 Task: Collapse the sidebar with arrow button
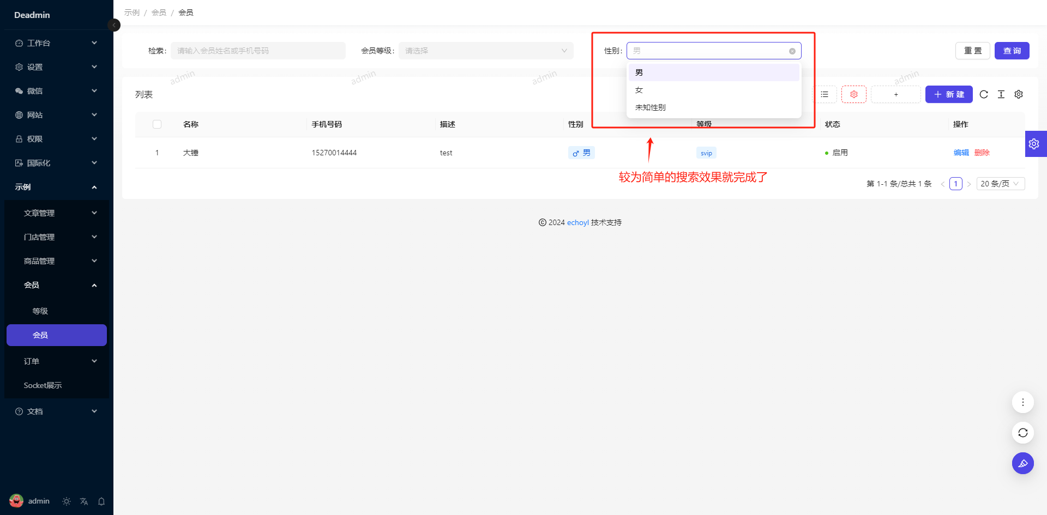click(114, 25)
